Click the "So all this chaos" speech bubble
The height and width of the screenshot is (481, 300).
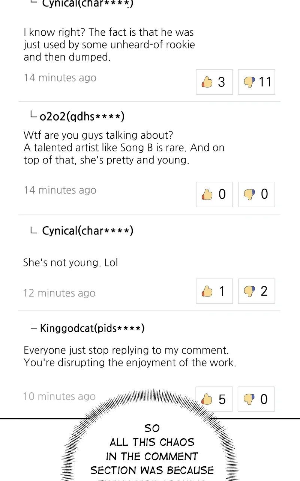click(x=152, y=449)
